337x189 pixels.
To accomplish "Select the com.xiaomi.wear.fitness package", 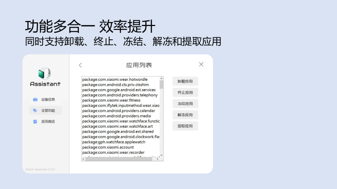I will pos(111,100).
